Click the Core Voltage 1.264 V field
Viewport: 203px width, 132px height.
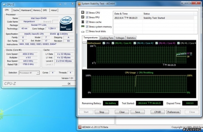pyautogui.click(x=52, y=29)
